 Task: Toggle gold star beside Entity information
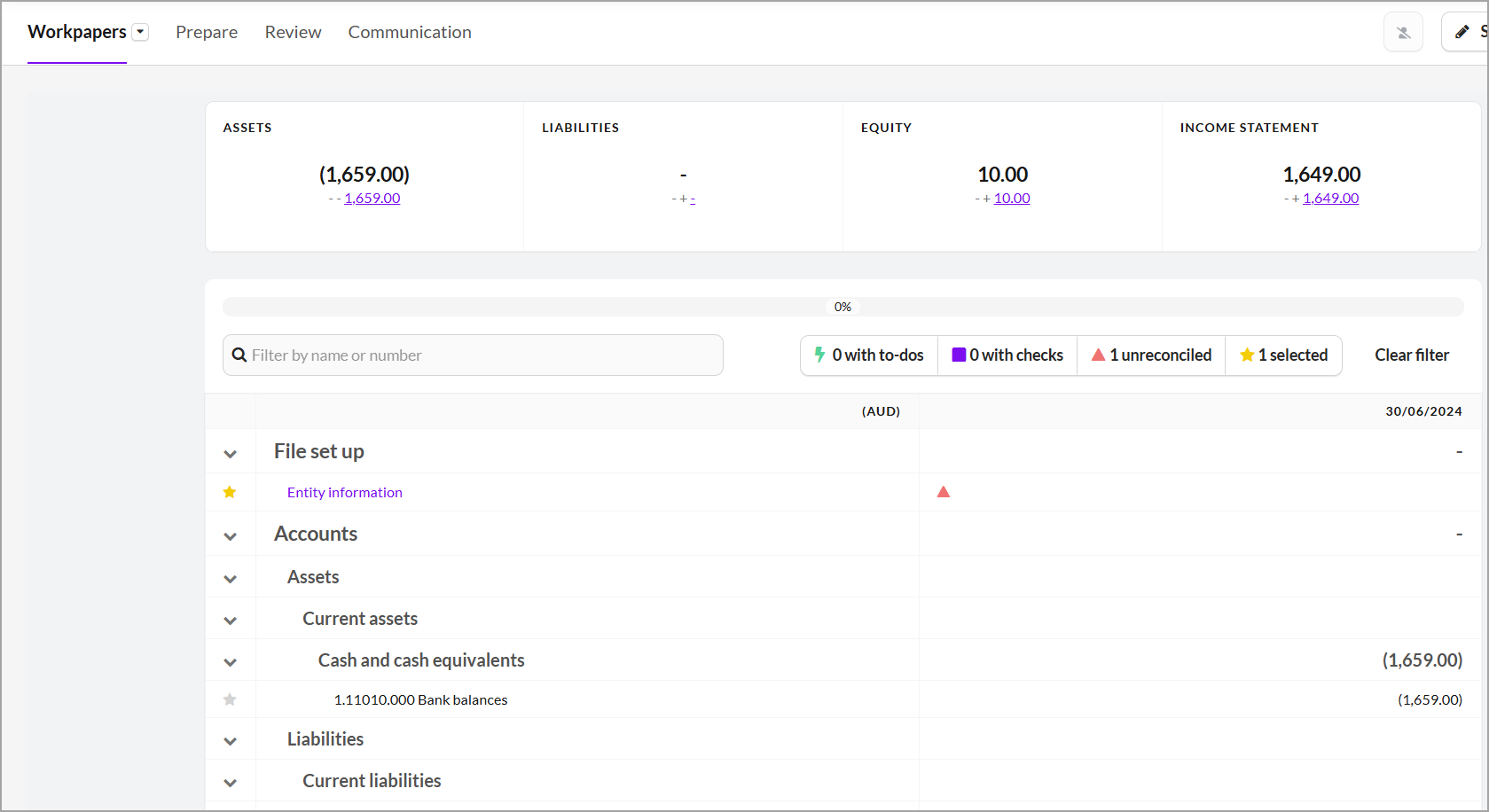(x=230, y=492)
